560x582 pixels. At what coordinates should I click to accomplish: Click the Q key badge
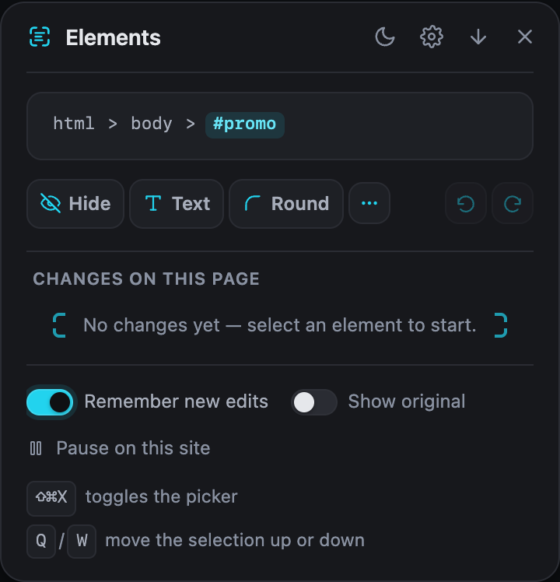(41, 542)
